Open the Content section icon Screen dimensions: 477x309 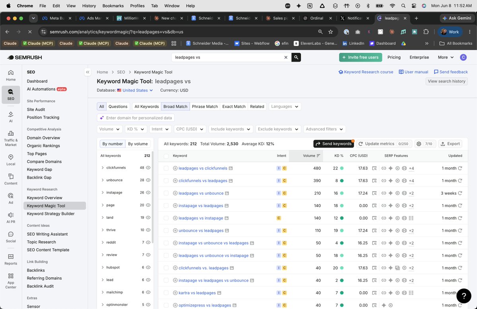(x=11, y=179)
